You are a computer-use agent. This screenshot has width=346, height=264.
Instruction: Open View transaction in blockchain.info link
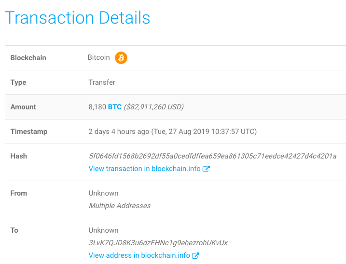point(144,169)
